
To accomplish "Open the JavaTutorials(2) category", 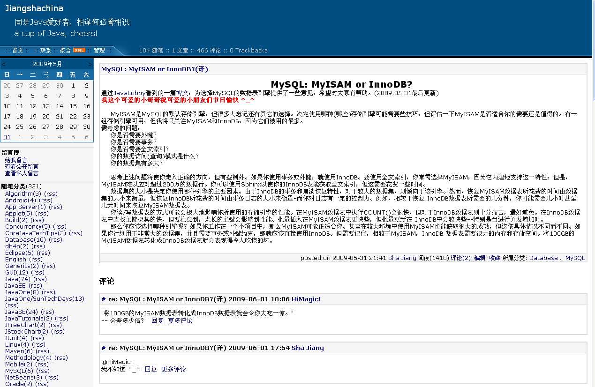I will click(29, 318).
